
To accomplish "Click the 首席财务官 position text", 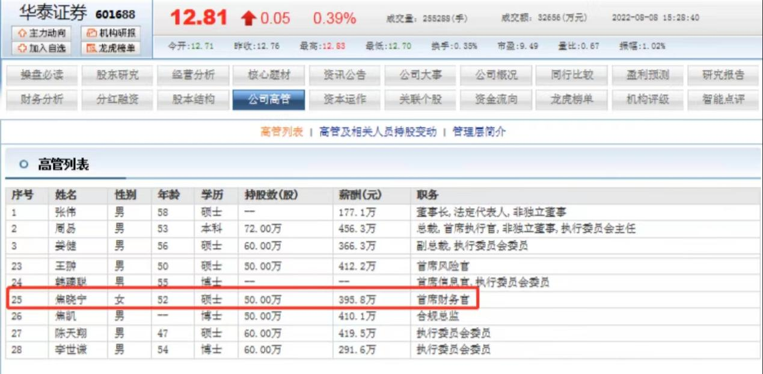I will [x=443, y=299].
